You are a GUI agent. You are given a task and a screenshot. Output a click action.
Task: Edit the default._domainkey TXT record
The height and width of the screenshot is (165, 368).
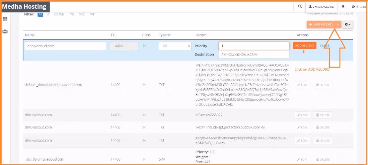click(x=302, y=85)
